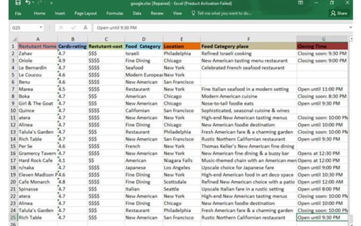
Task: Click the Tell me lightbulb icon
Action: click(193, 13)
